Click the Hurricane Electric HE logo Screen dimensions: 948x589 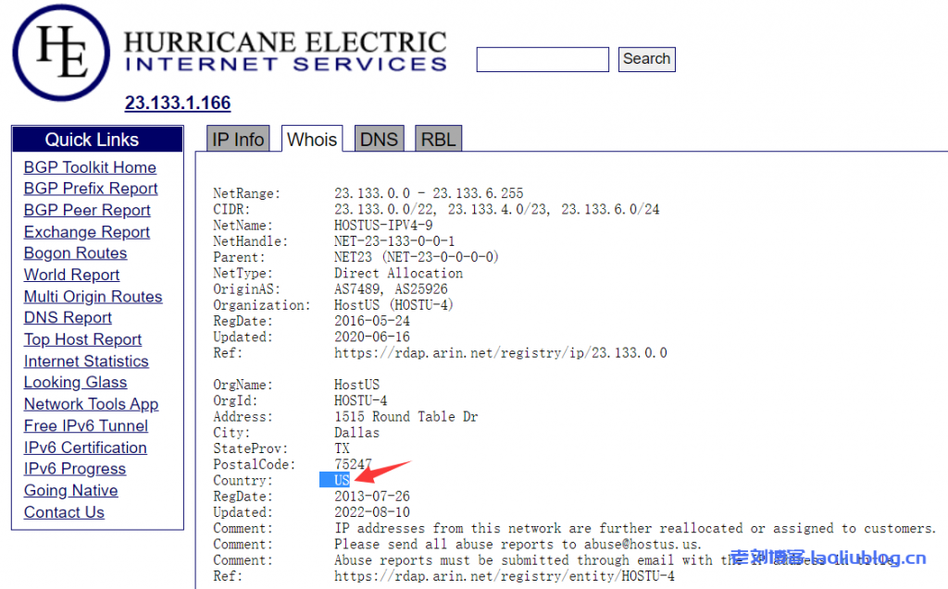(61, 53)
